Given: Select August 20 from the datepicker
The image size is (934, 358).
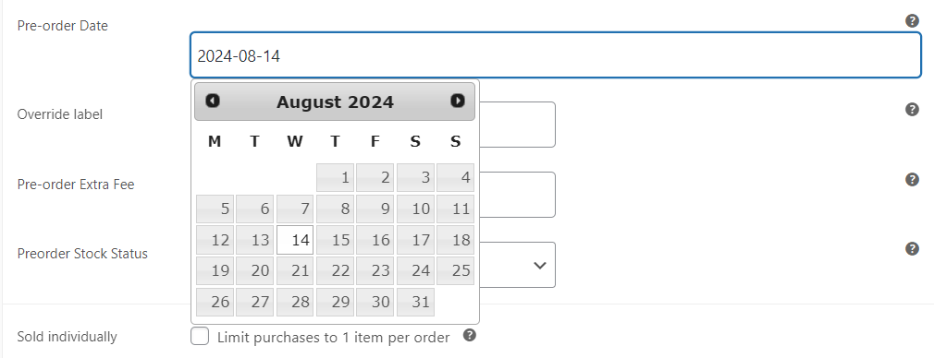Looking at the screenshot, I should [x=255, y=270].
